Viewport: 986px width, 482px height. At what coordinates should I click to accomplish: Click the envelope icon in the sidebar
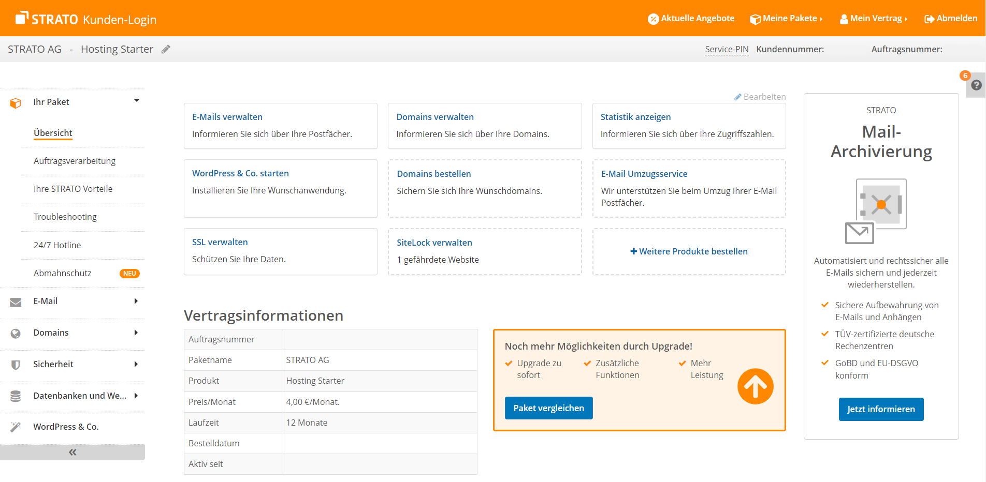pos(16,302)
